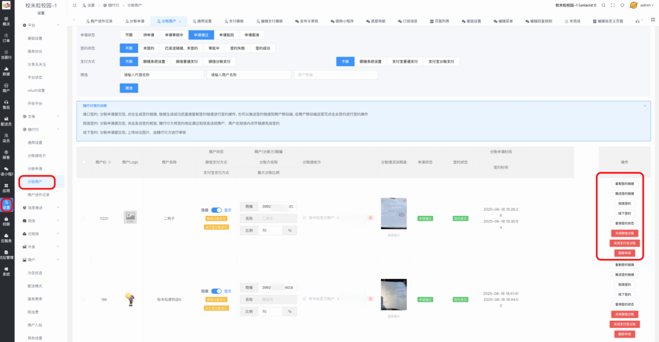
Task: Expand the 外卖 sidebar group
Action: [41, 247]
